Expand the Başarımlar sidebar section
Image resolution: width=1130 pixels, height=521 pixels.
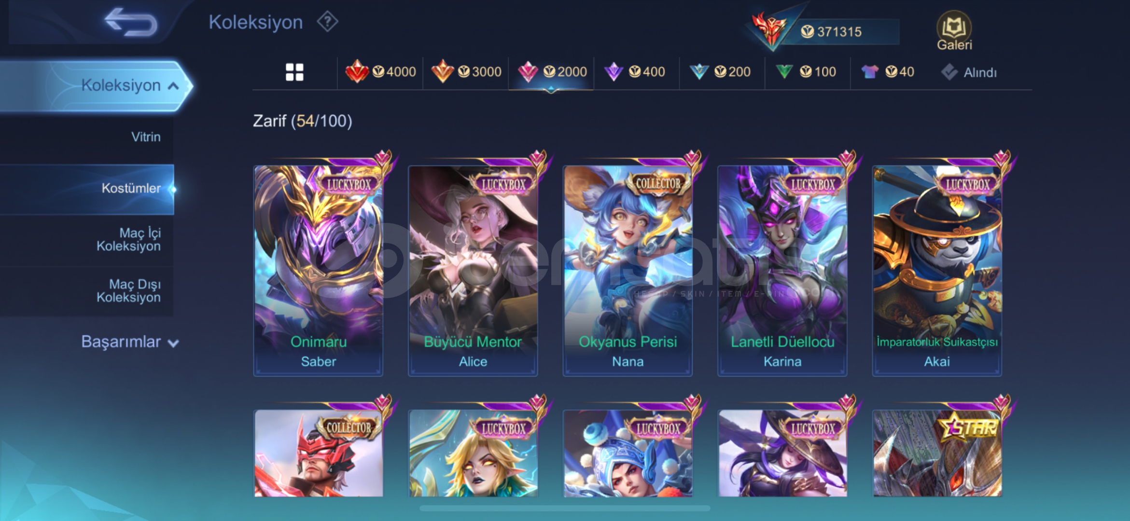coord(129,342)
